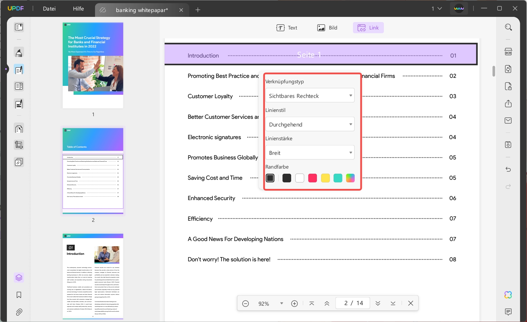Open the Convert PDF tool
Image resolution: width=527 pixels, height=322 pixels.
click(x=508, y=69)
